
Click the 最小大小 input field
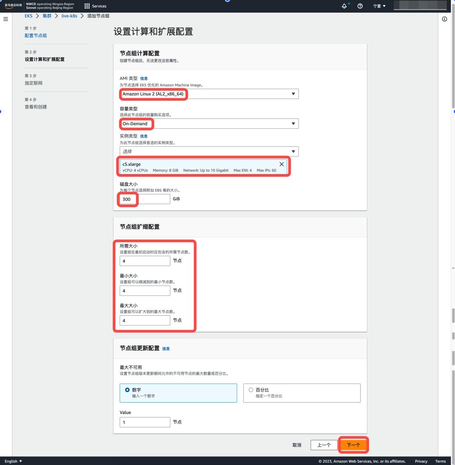click(145, 290)
